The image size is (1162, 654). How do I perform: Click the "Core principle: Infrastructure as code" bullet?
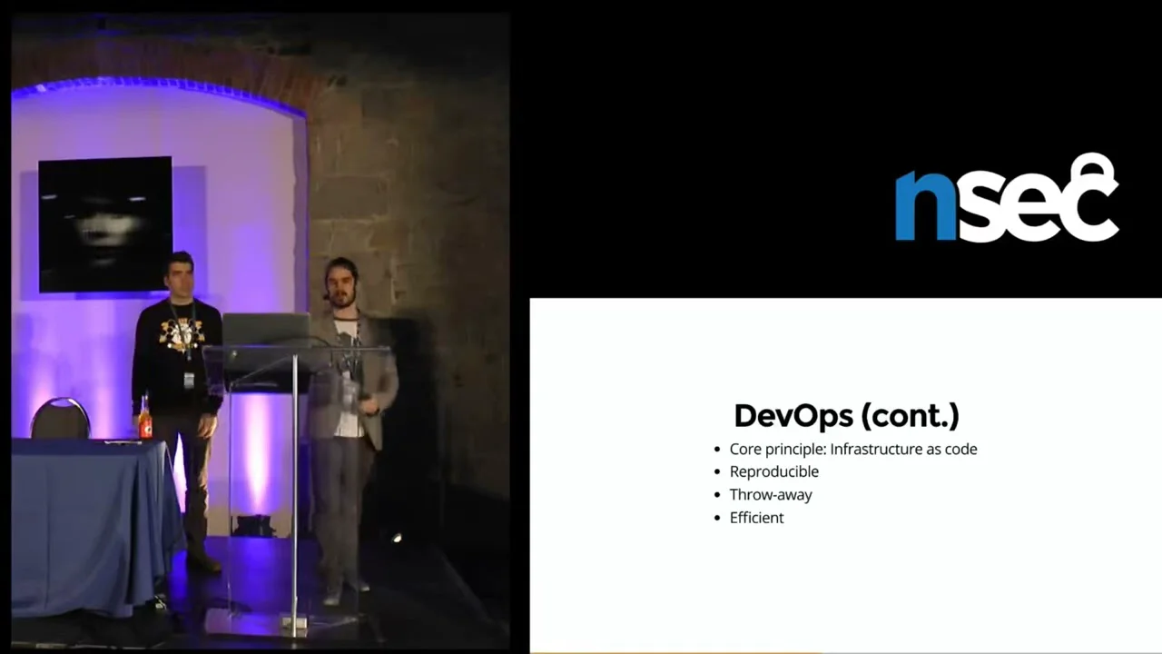click(853, 449)
